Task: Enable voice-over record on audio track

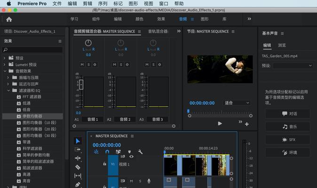Action: pos(149,181)
